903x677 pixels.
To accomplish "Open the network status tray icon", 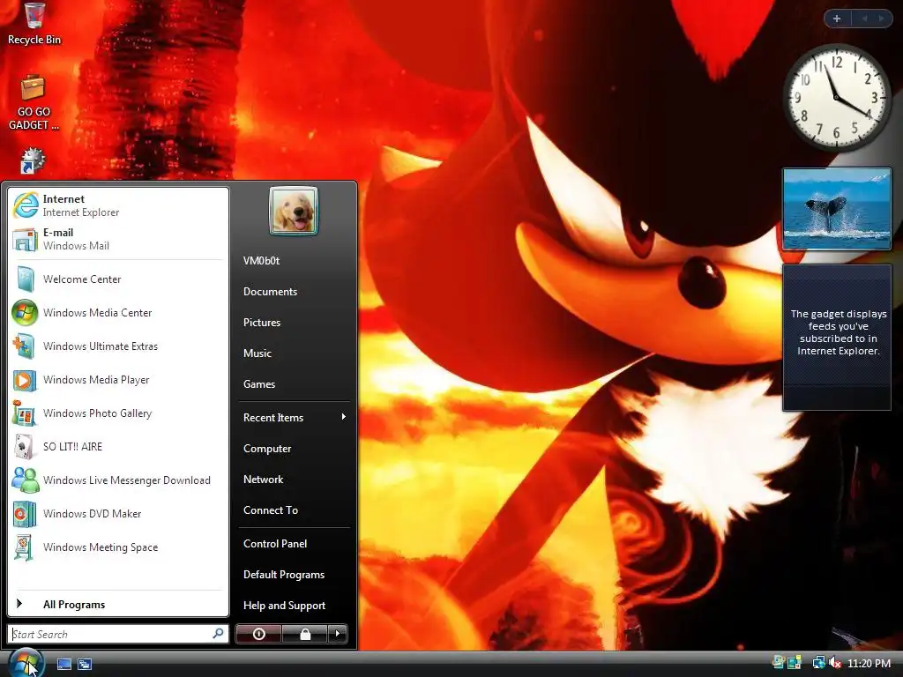I will 817,663.
